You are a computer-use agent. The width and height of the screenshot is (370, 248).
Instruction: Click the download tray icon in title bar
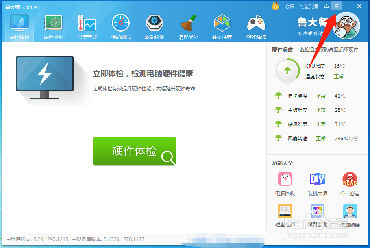tap(326, 6)
